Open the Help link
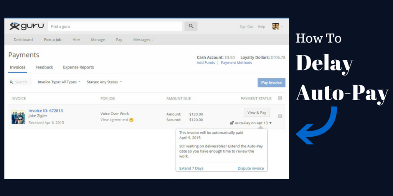The width and height of the screenshot is (393, 196). click(261, 26)
